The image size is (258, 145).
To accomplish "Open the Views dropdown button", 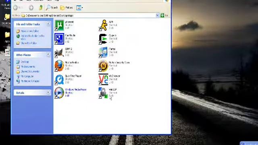I will [79, 8].
